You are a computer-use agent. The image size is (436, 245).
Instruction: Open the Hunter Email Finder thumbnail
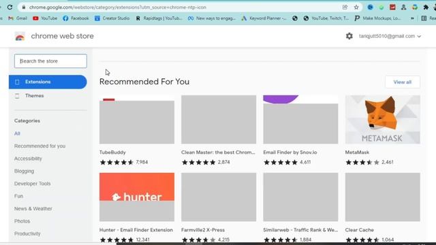click(x=137, y=197)
